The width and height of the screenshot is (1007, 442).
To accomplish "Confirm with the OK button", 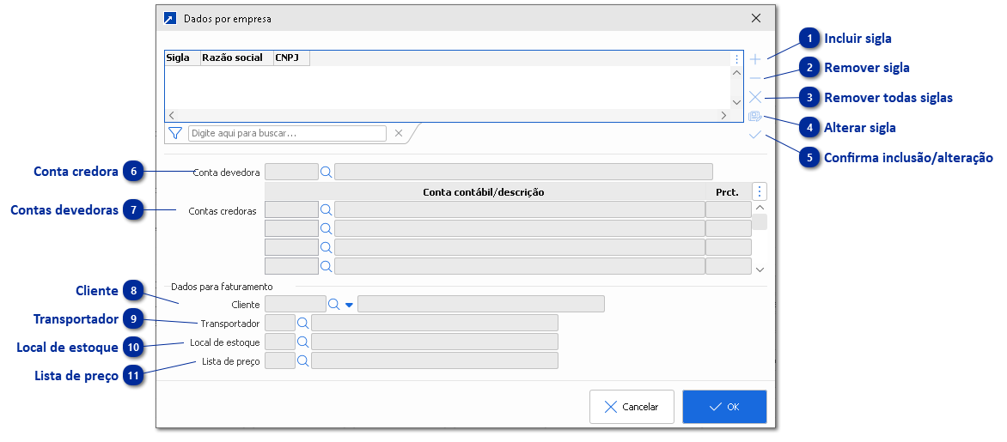I will click(x=724, y=407).
